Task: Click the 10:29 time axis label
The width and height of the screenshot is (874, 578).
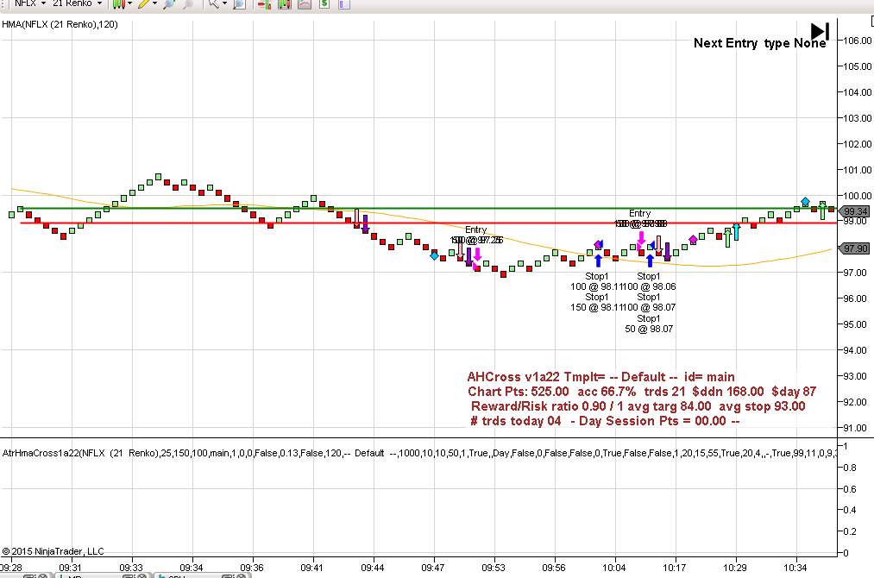Action: click(734, 568)
